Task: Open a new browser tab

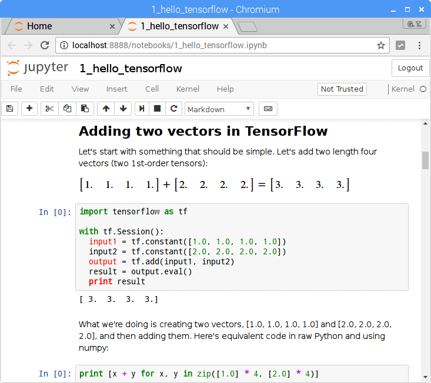Action: pyautogui.click(x=248, y=27)
